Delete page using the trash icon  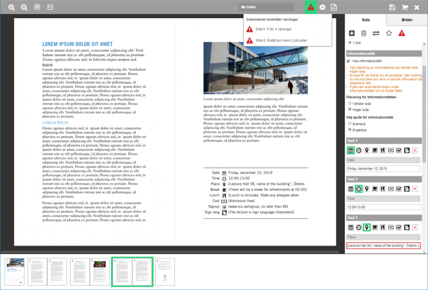[x=364, y=33]
